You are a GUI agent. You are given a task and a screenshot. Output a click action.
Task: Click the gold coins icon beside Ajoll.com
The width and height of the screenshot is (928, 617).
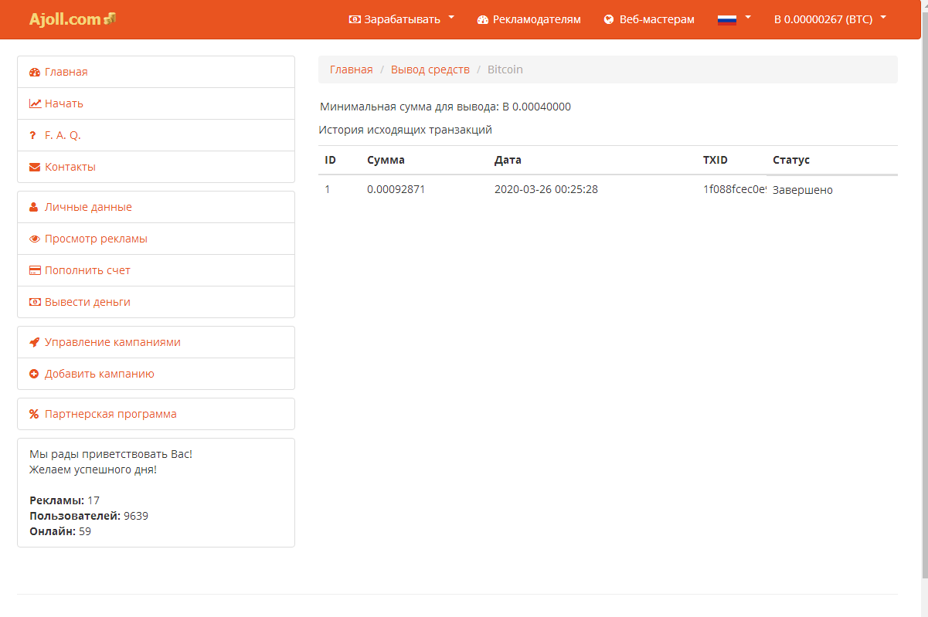pyautogui.click(x=110, y=19)
